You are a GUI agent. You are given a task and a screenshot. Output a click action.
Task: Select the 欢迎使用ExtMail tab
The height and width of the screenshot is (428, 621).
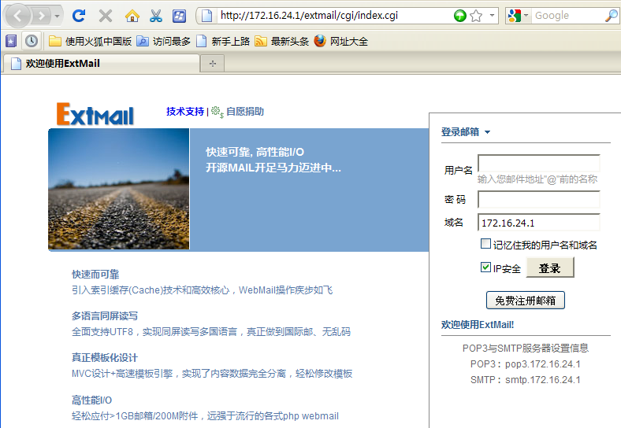101,63
